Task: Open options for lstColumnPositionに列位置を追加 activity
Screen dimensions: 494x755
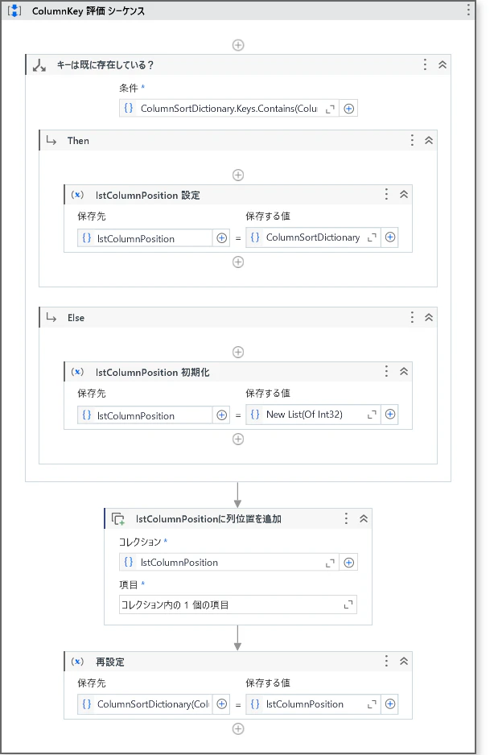Action: 346,518
